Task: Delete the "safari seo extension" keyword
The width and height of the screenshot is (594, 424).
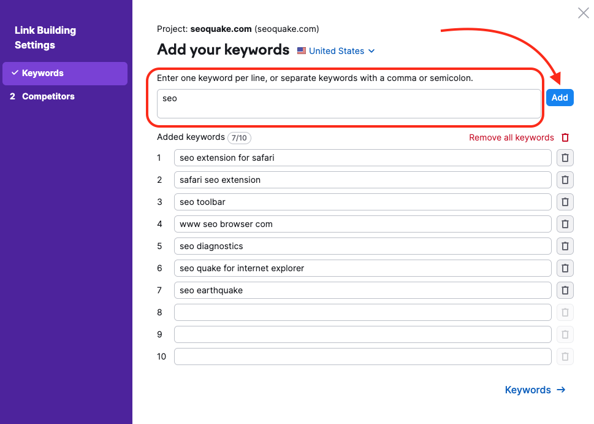Action: click(565, 180)
